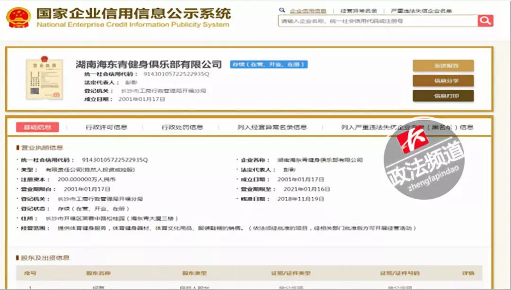Click the national emblem logo
This screenshot has height=290, width=511.
click(x=19, y=18)
